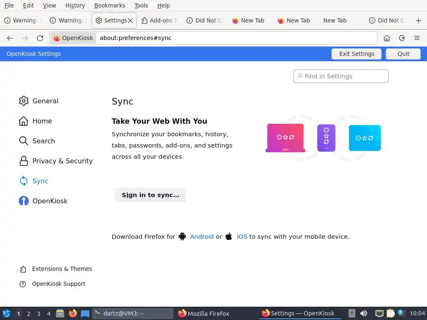
Task: Launch Firefox from taskbar launcher icon
Action: point(73,313)
